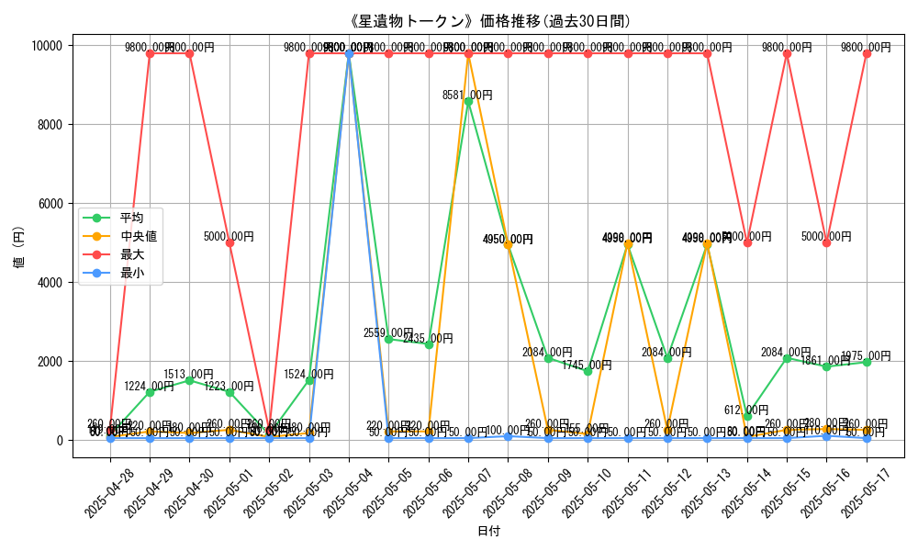
Task: Click the data label 8581.00円
Action: pos(468,95)
